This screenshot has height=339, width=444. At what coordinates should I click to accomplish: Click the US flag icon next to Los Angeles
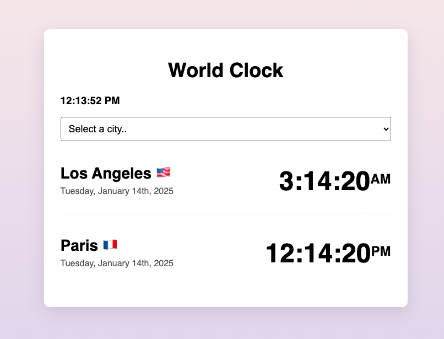pyautogui.click(x=164, y=173)
